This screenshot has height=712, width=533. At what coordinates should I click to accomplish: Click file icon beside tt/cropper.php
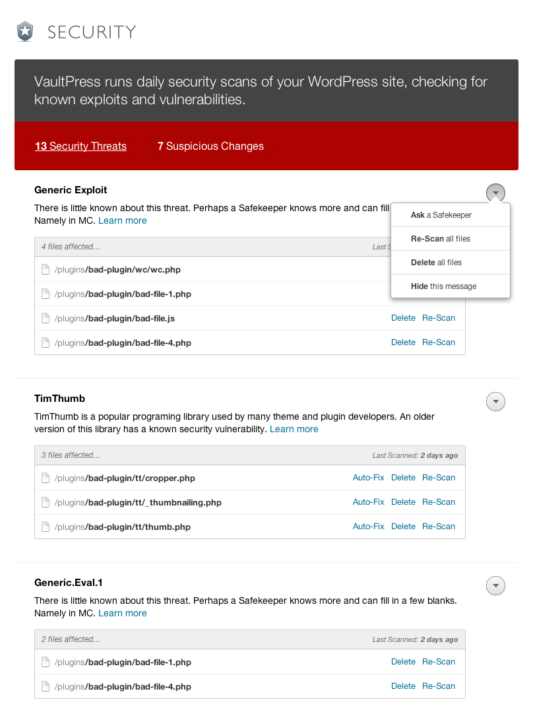tap(46, 478)
